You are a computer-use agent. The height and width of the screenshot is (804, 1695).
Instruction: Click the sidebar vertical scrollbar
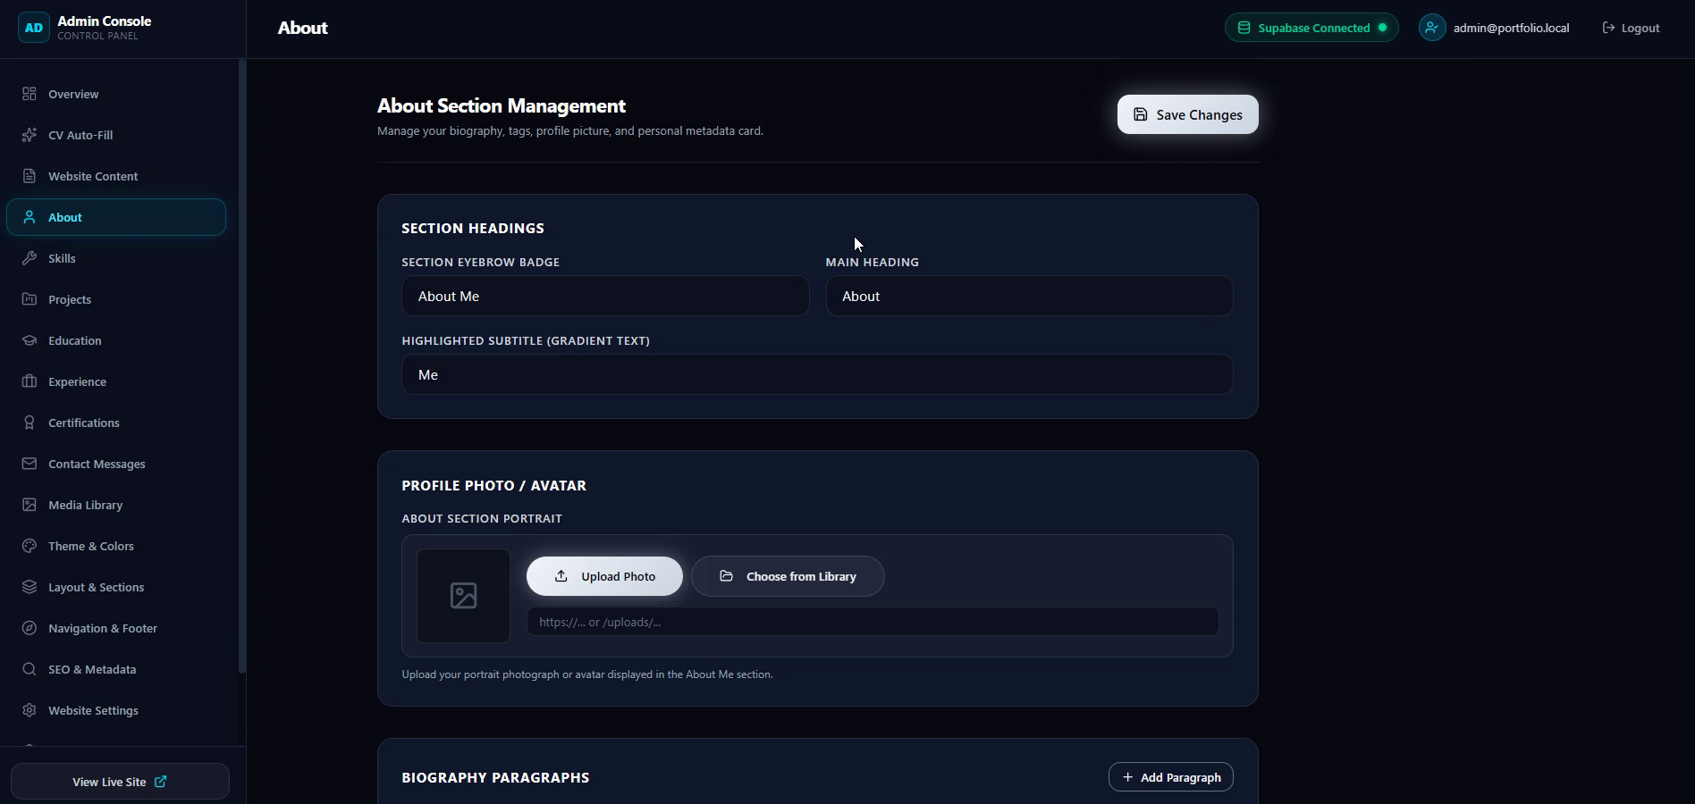click(x=241, y=366)
